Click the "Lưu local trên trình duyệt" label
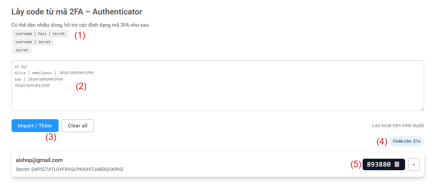The width and height of the screenshot is (436, 188). [x=398, y=125]
